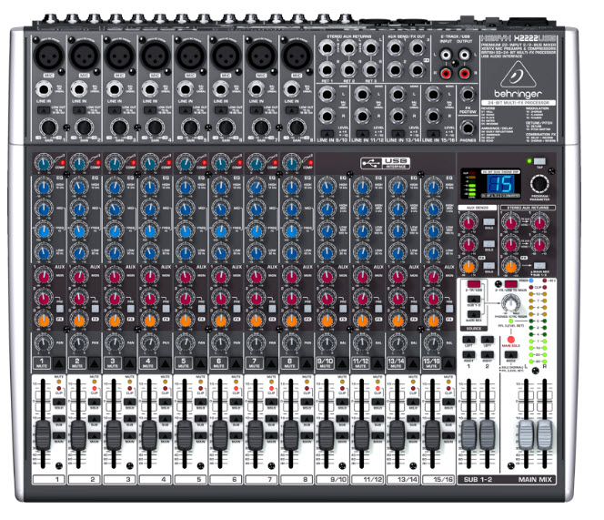The height and width of the screenshot is (520, 604).
Task: Click the blue Power LED
Action: [x=531, y=280]
